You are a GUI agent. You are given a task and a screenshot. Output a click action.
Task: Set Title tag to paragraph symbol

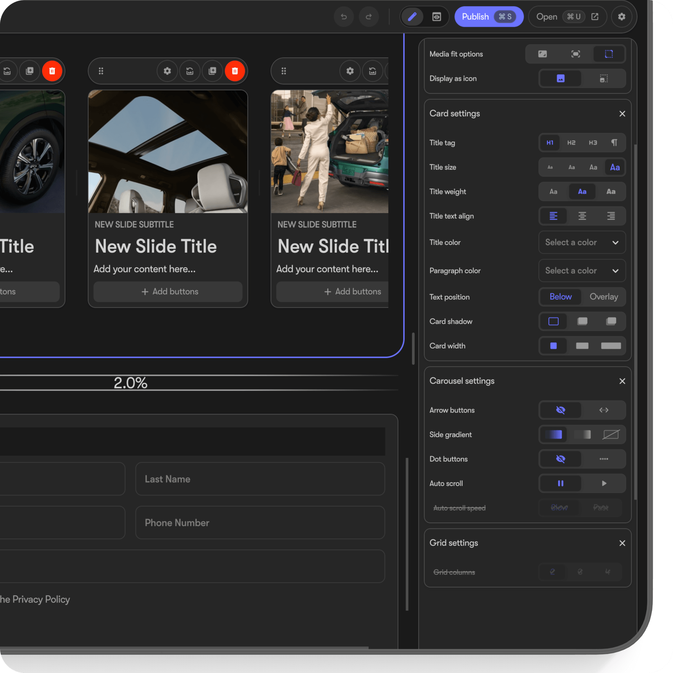(614, 143)
